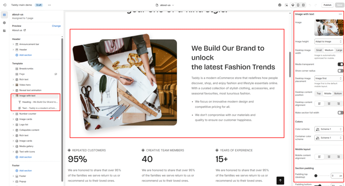
Task: Enable the Show corner radius toggle
Action: pos(340,71)
